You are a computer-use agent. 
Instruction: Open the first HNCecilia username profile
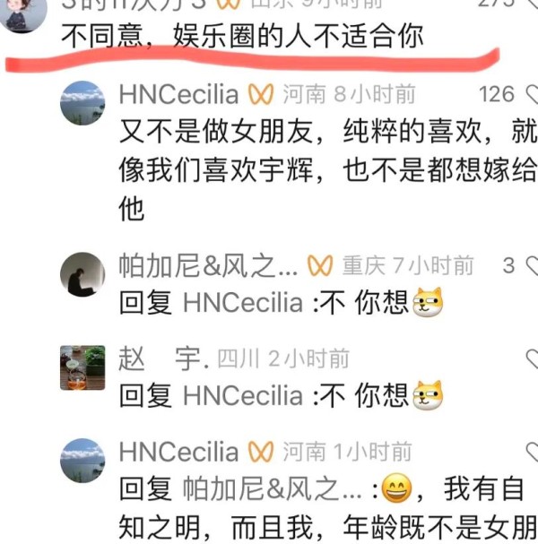click(178, 94)
